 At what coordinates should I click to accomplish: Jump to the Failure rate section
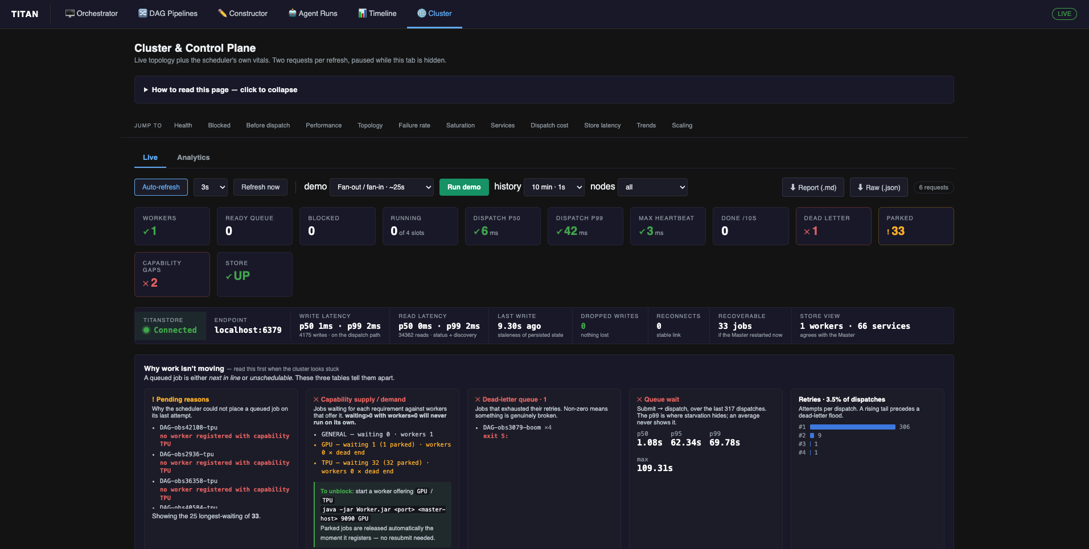[414, 125]
